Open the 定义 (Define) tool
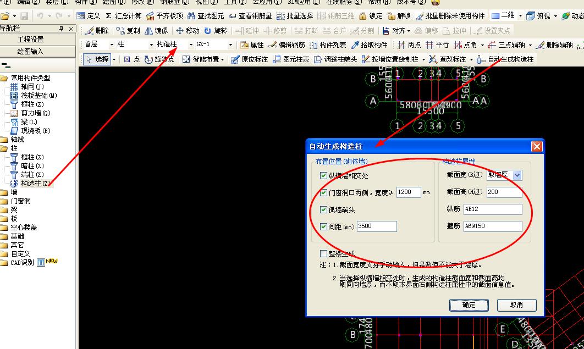Image resolution: width=584 pixels, height=349 pixels. click(x=89, y=15)
